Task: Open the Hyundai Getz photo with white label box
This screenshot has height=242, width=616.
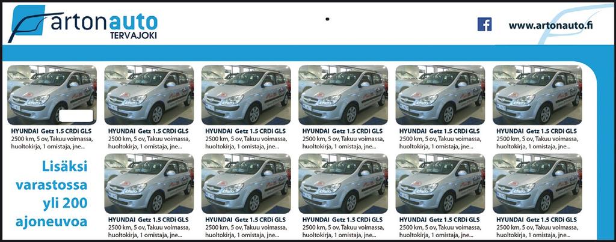Action: point(52,94)
